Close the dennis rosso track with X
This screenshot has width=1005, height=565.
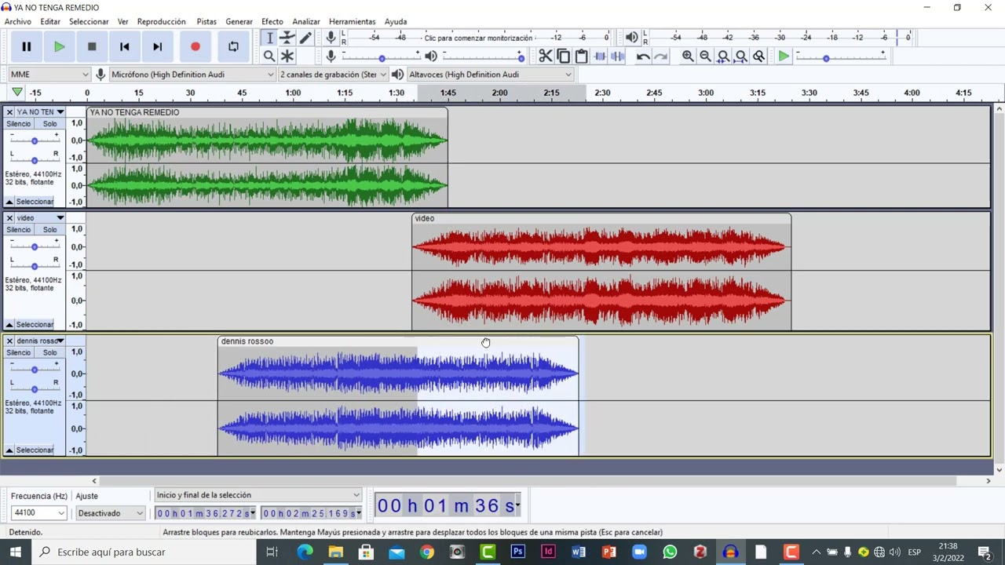click(9, 341)
